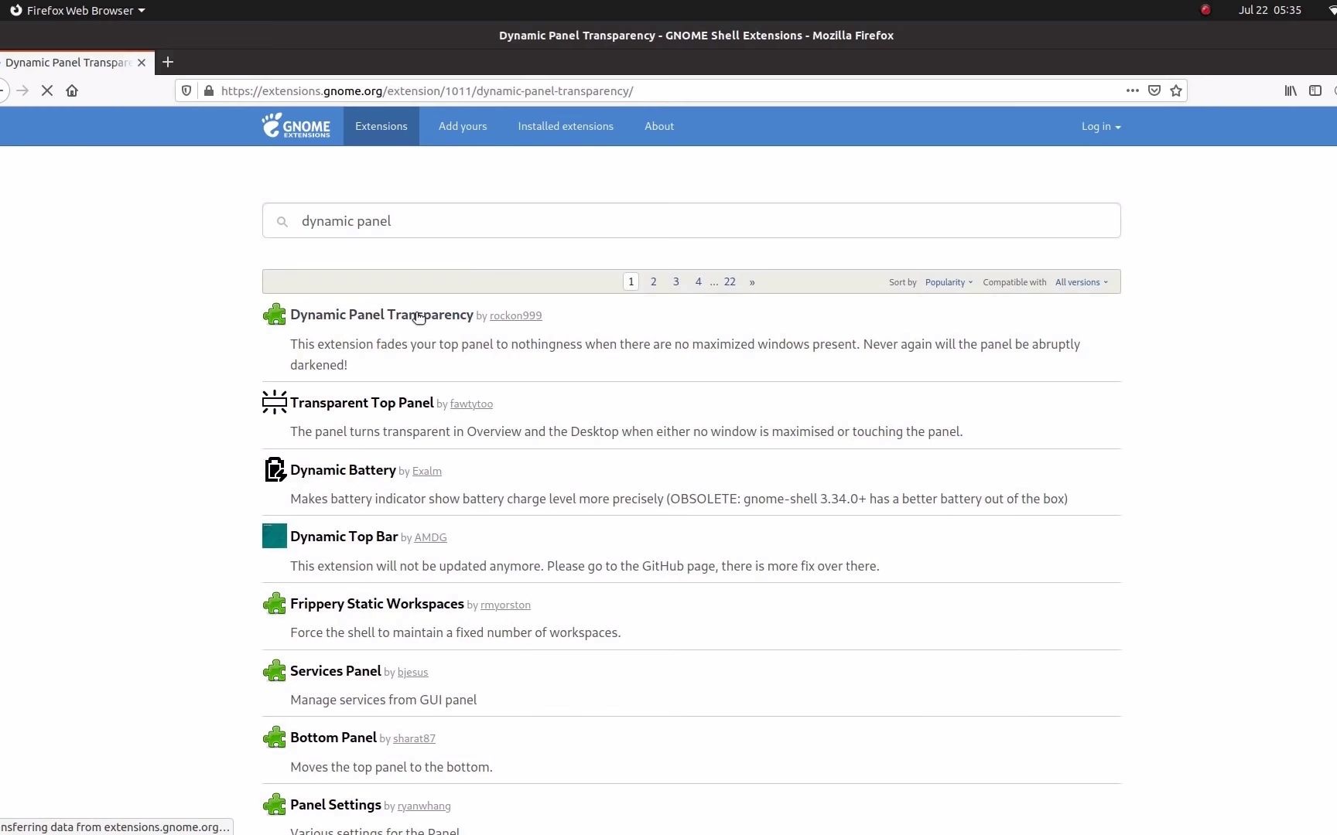1337x835 pixels.
Task: Visit author fawtytoo's profile
Action: point(471,404)
